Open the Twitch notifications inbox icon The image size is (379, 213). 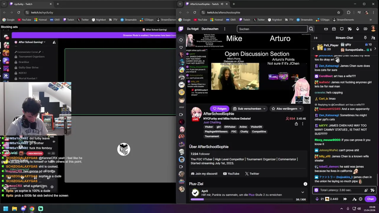[x=334, y=29]
